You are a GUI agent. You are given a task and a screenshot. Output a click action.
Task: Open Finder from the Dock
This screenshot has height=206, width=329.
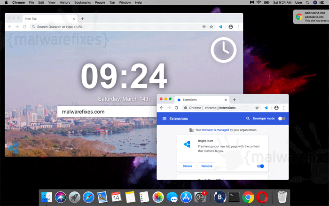[47, 197]
